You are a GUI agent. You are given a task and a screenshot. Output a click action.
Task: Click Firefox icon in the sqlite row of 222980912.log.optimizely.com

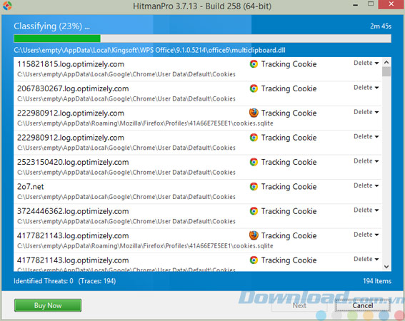click(x=254, y=113)
